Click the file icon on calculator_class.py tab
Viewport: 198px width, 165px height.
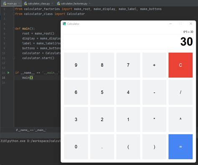tap(25, 4)
